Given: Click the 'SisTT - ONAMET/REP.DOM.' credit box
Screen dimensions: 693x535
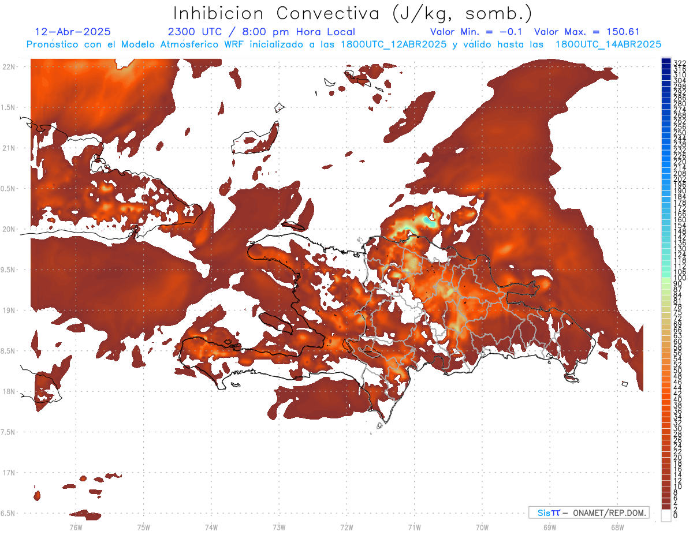Looking at the screenshot, I should coord(588,512).
